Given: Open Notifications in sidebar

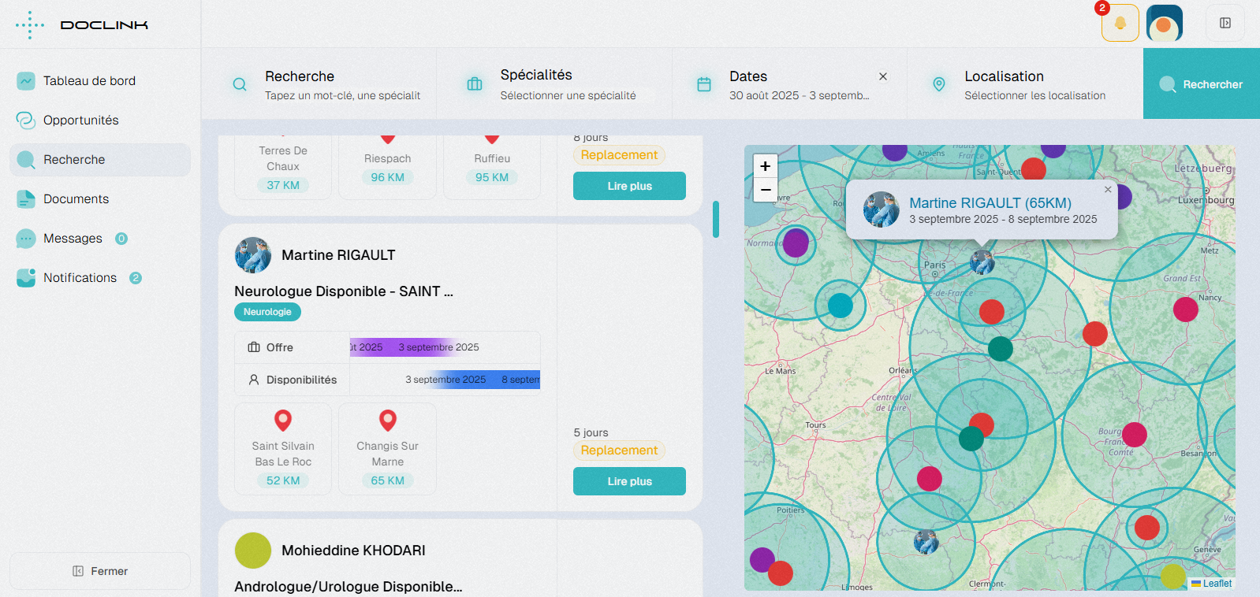Looking at the screenshot, I should (100, 277).
